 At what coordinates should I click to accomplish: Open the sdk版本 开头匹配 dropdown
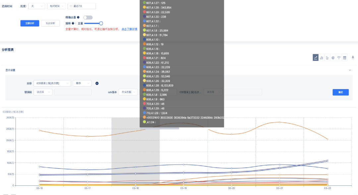click(x=128, y=92)
